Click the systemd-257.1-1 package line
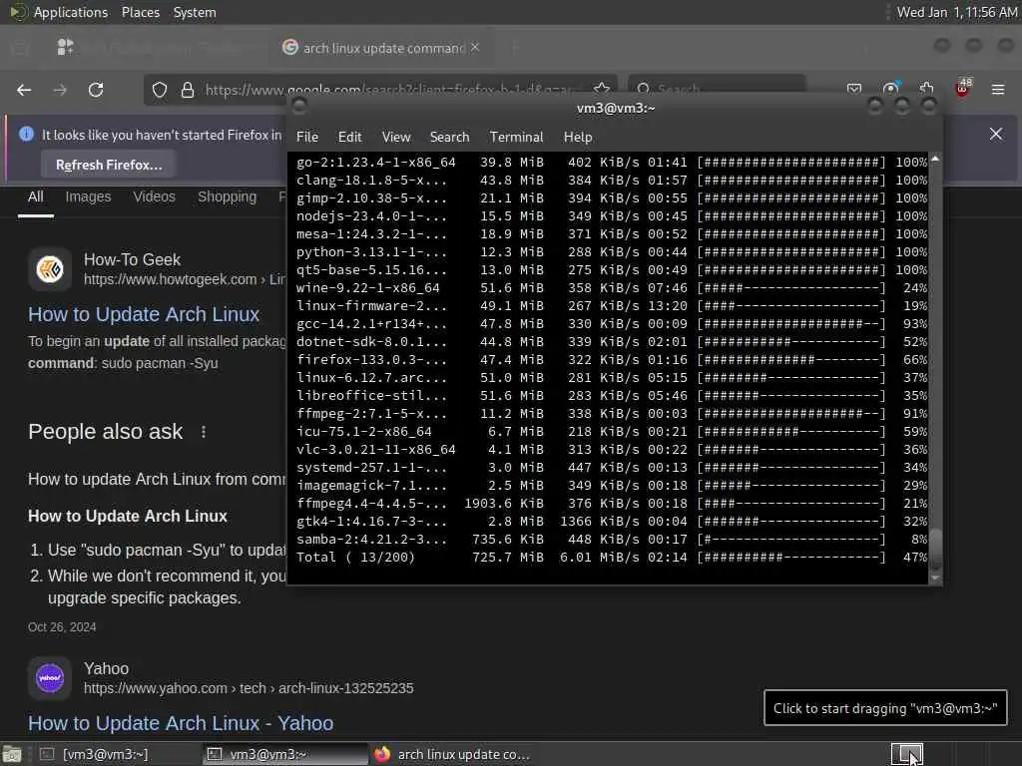This screenshot has height=766, width=1022. point(612,467)
